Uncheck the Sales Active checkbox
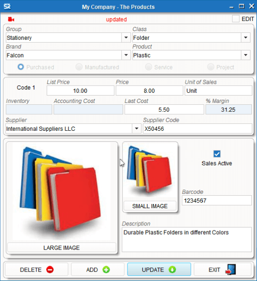The height and width of the screenshot is (281, 257). pos(217,154)
